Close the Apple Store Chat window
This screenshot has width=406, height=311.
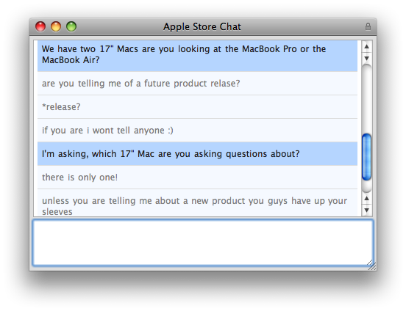point(40,26)
